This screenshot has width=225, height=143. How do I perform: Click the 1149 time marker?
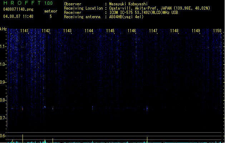(x=196, y=31)
